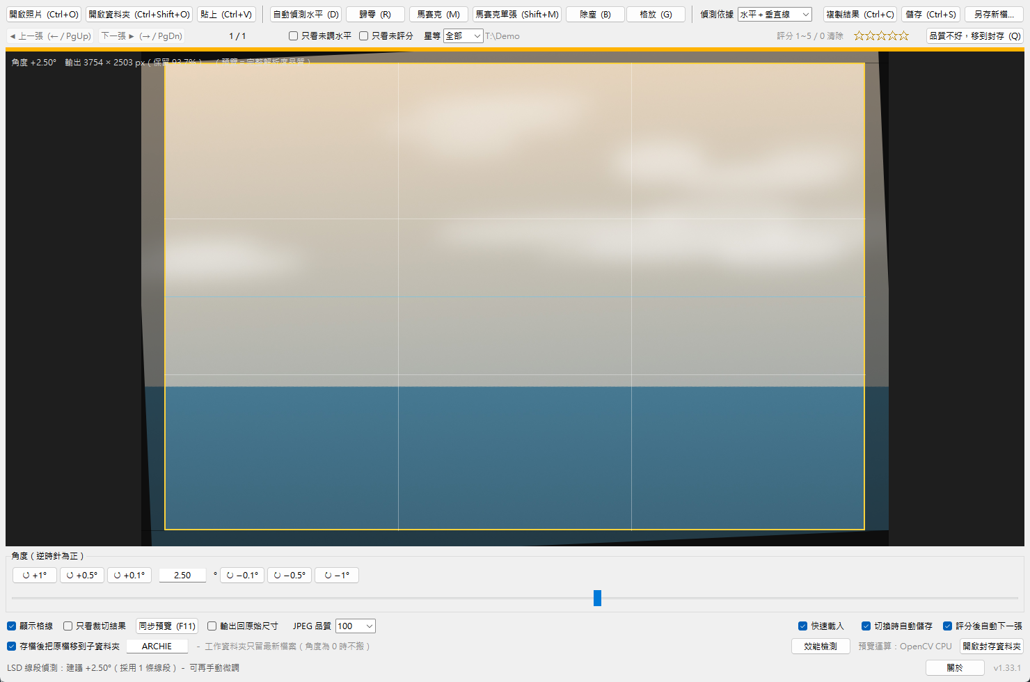Click the third rating star
Viewport: 1030px width, 682px height.
coord(882,35)
